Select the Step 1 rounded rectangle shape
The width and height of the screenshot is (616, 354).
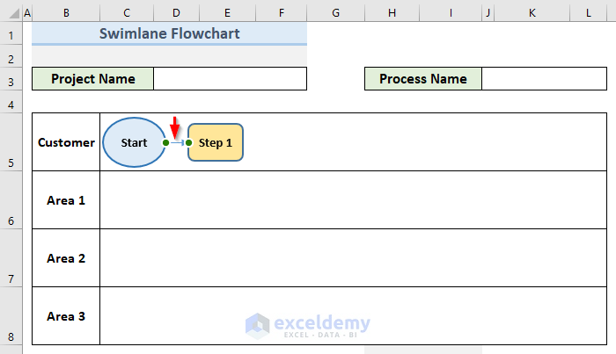pyautogui.click(x=216, y=142)
